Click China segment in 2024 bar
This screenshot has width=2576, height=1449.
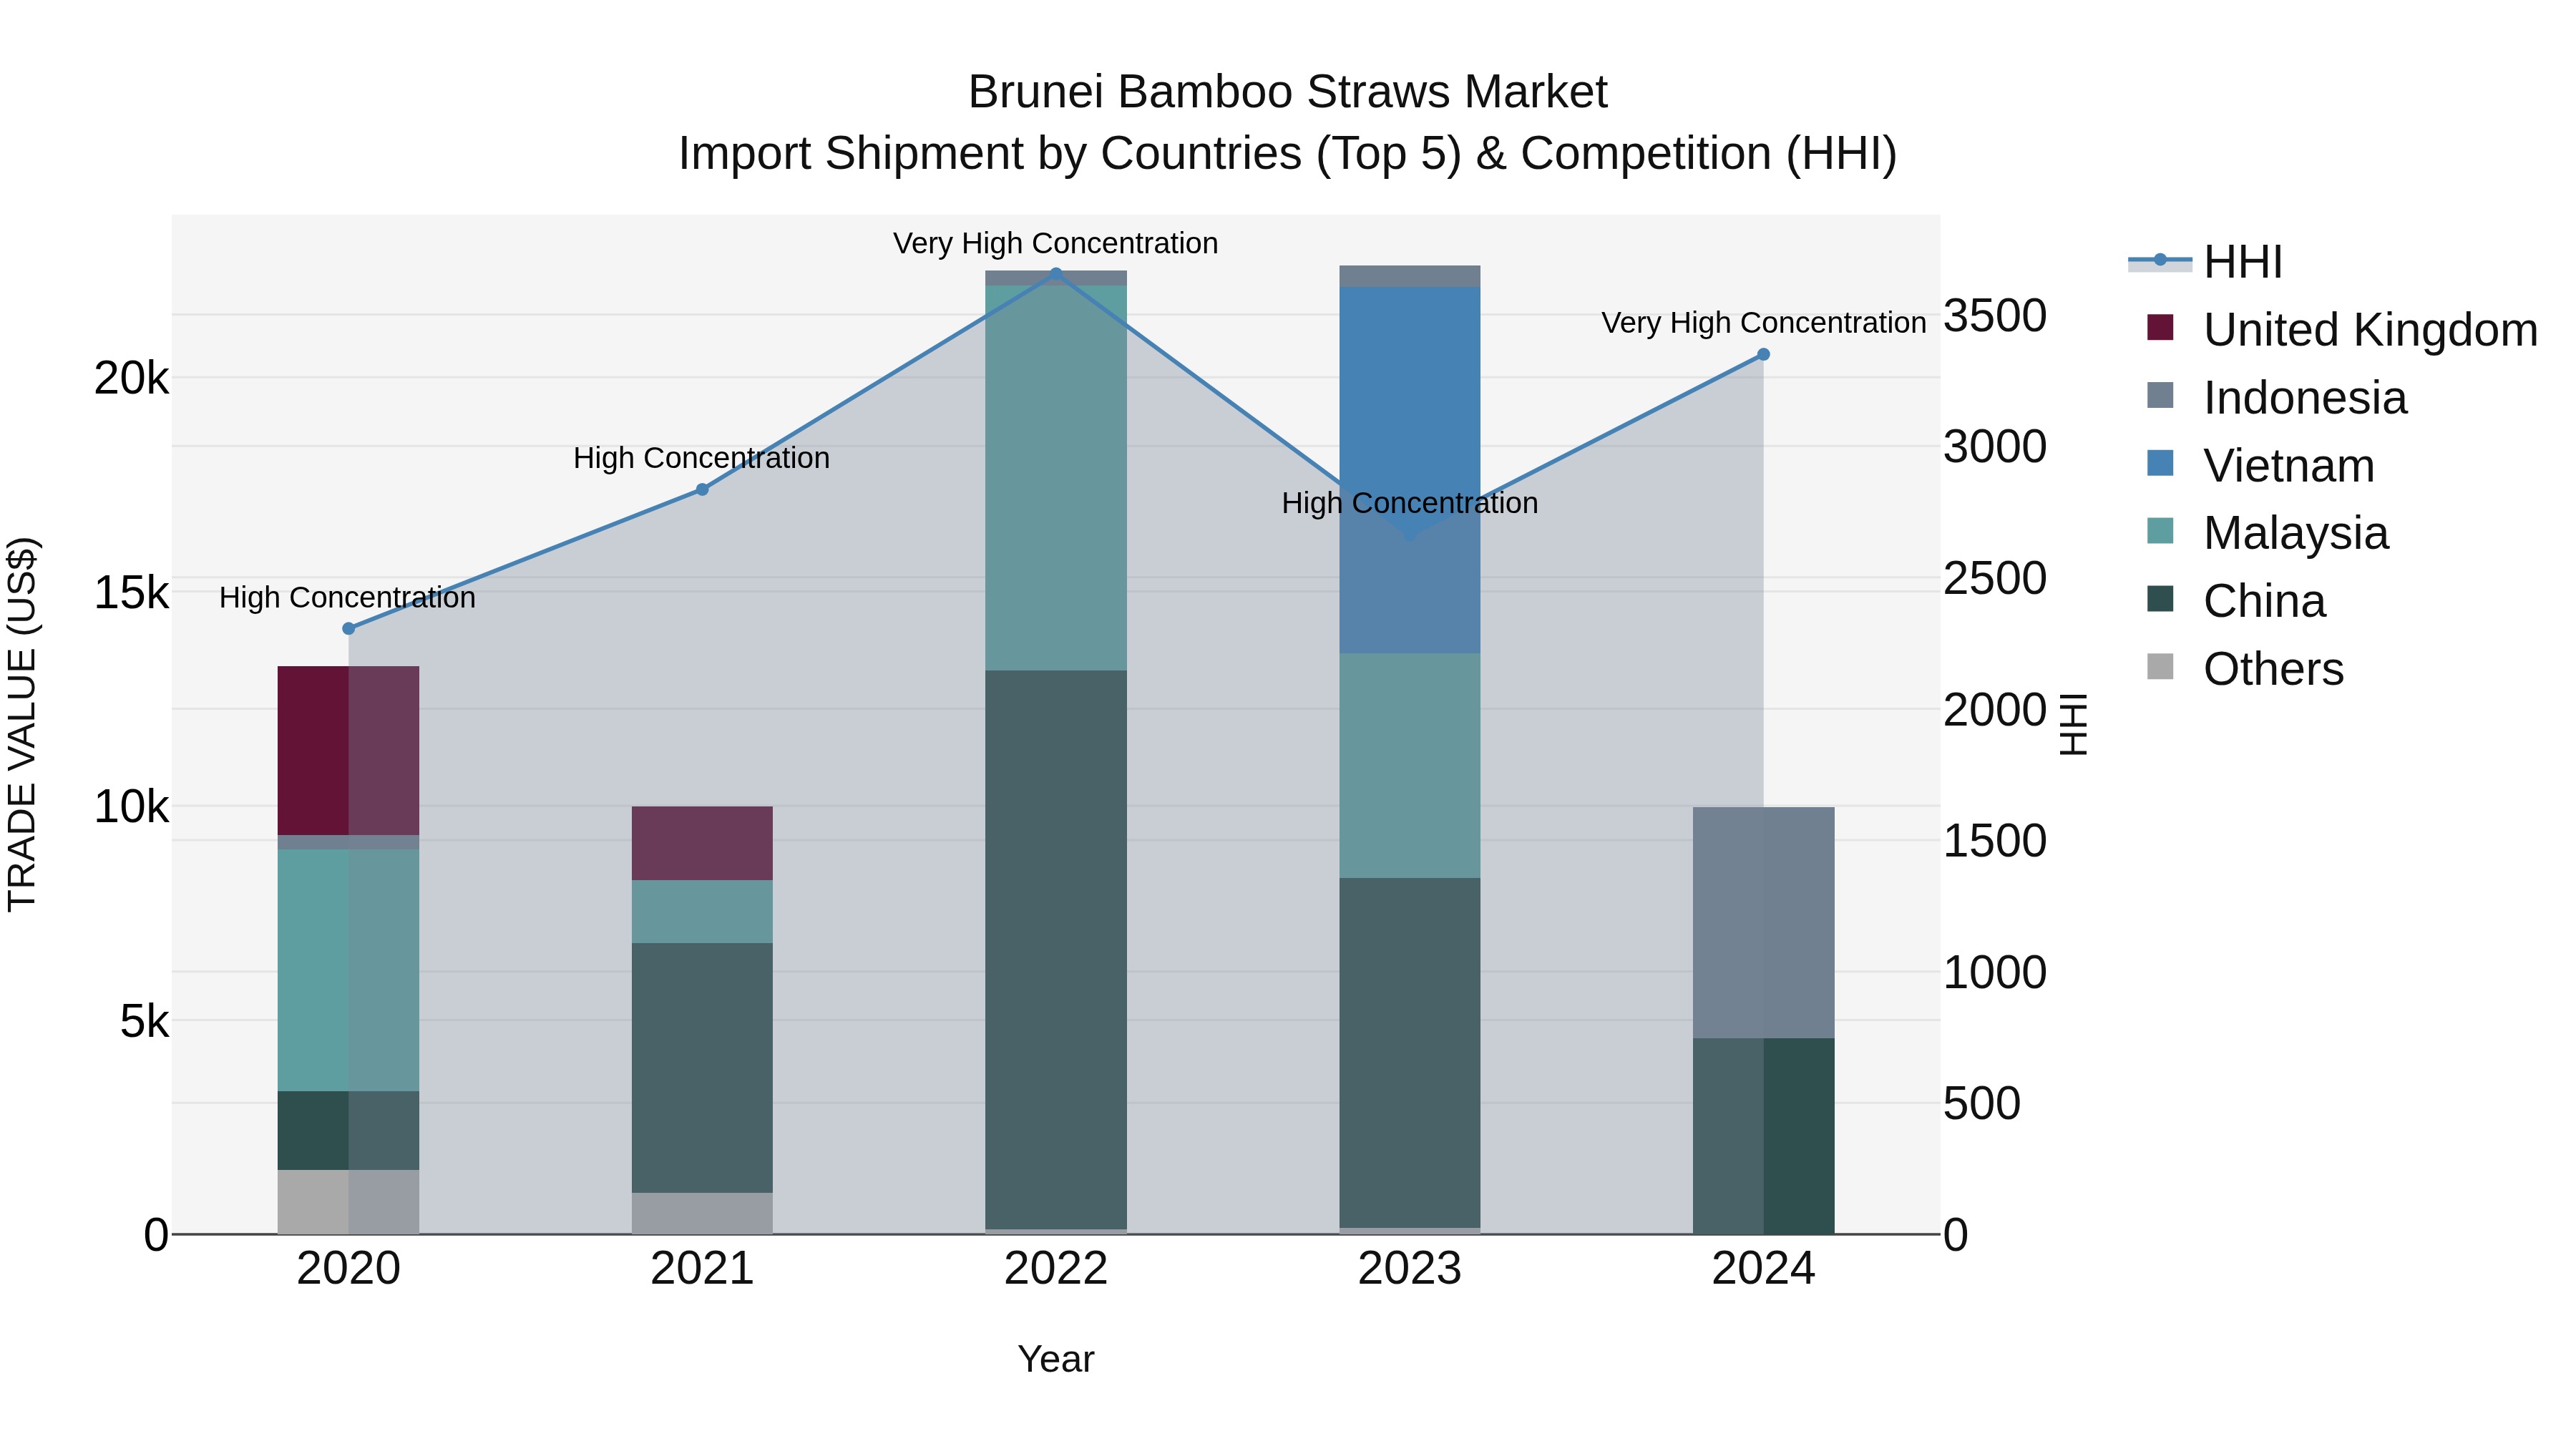pyautogui.click(x=1764, y=1137)
